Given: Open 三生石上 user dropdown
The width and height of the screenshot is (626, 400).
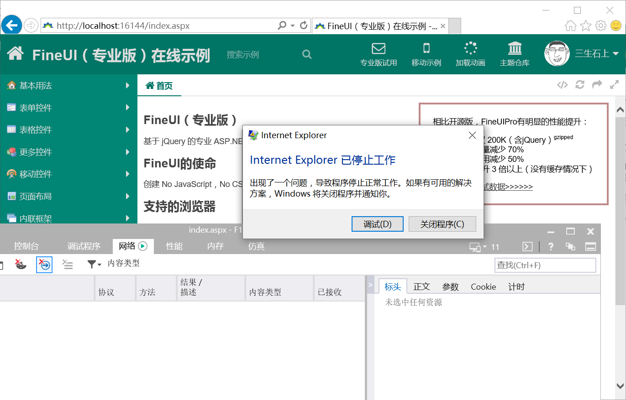Looking at the screenshot, I should [597, 54].
